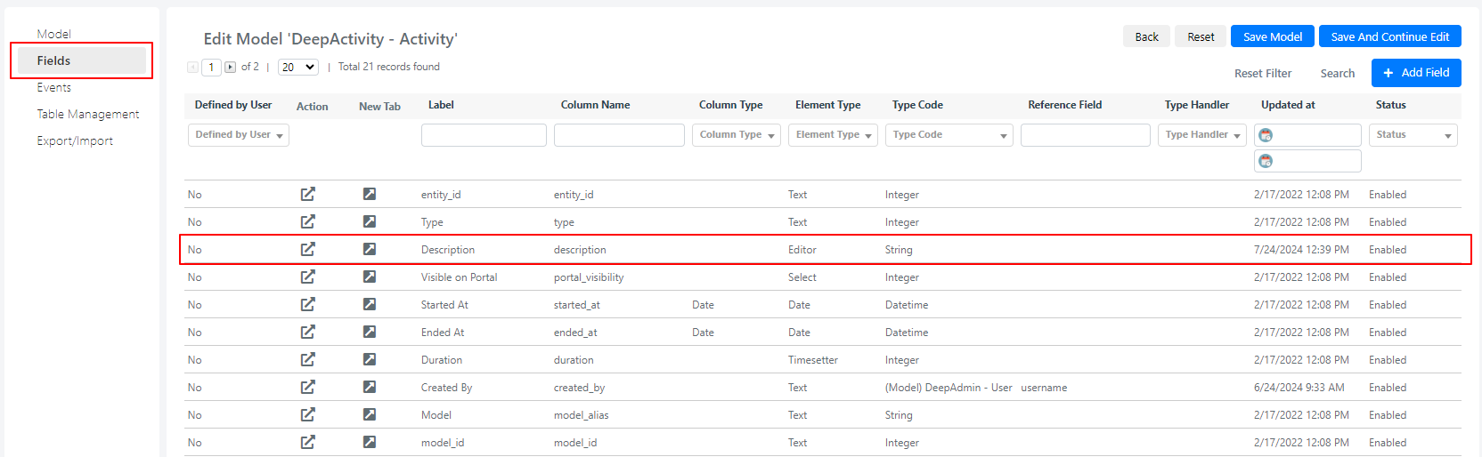This screenshot has width=1482, height=457.
Task: Focus the Label filter input
Action: [x=484, y=135]
